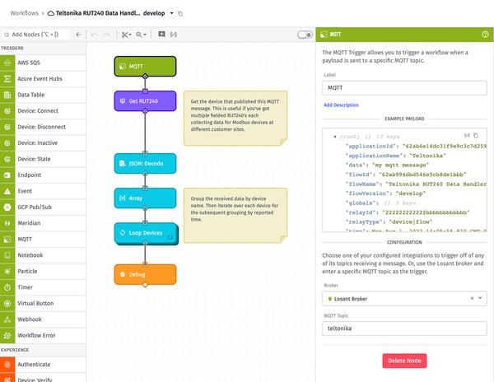
Task: Edit the Label field containing MQTT
Action: [404, 88]
